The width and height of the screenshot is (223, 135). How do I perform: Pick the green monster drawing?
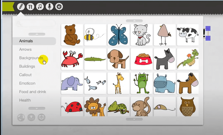[x=142, y=83]
